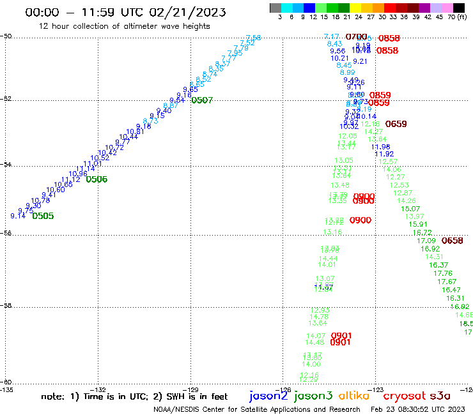Select the 11.98 wave height value
The height and width of the screenshot is (415, 473).
pyautogui.click(x=381, y=147)
